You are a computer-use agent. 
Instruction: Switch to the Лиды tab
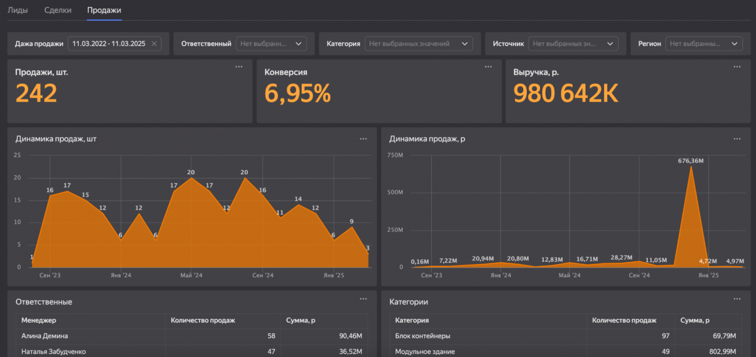(x=18, y=10)
